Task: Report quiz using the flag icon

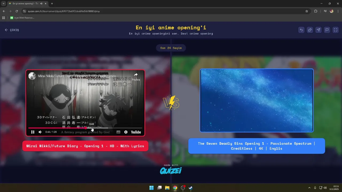Action: coord(327,30)
